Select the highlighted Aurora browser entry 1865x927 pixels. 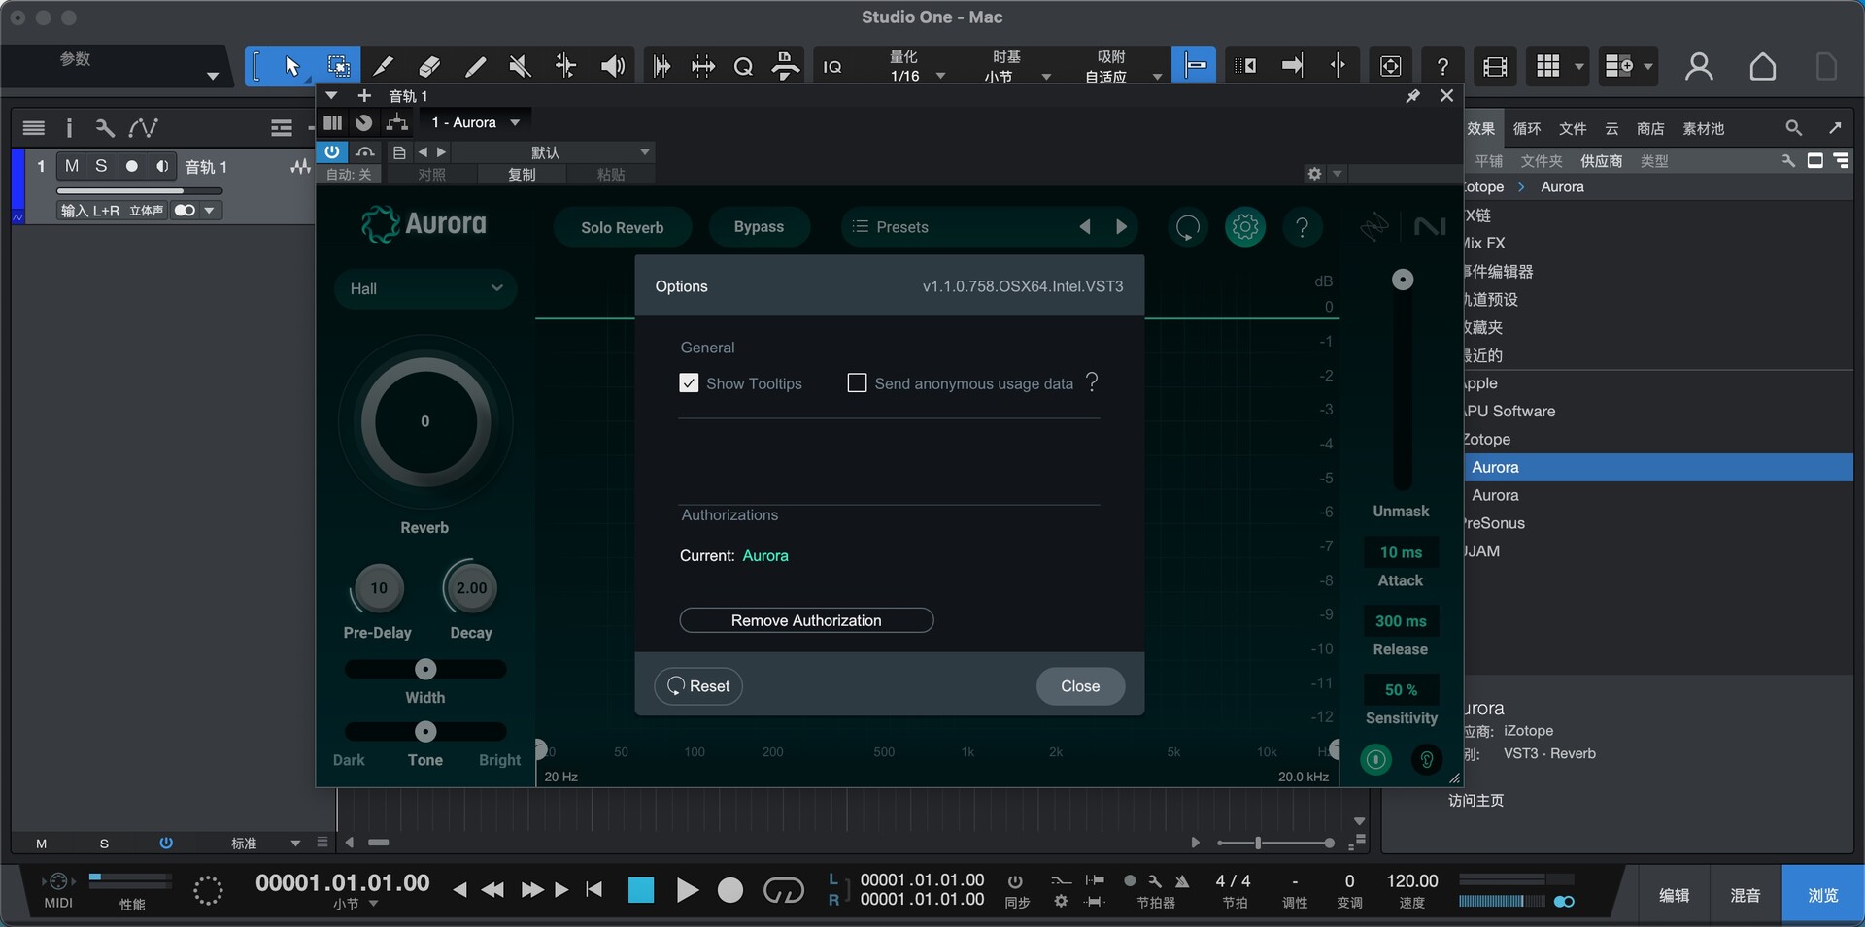pyautogui.click(x=1658, y=467)
